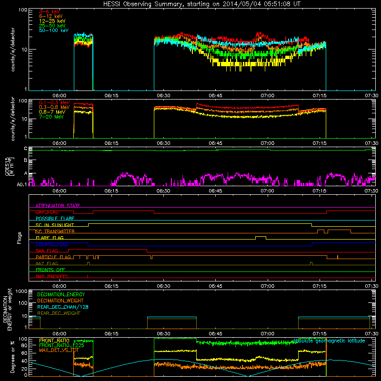Click the Degrees or % axis title

(12, 357)
